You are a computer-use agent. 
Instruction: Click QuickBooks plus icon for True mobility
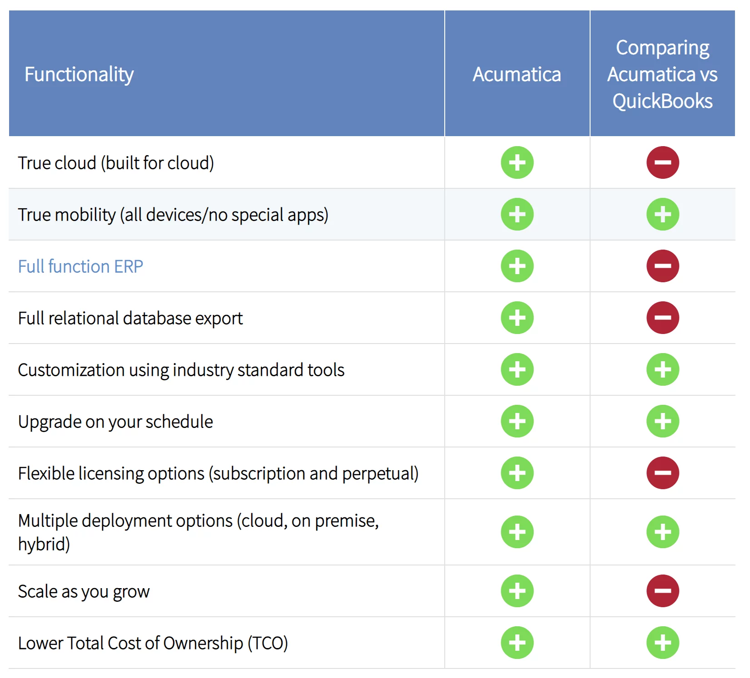click(x=662, y=214)
